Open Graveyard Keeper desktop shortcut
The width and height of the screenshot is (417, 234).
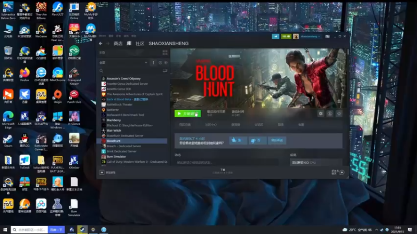point(74,76)
